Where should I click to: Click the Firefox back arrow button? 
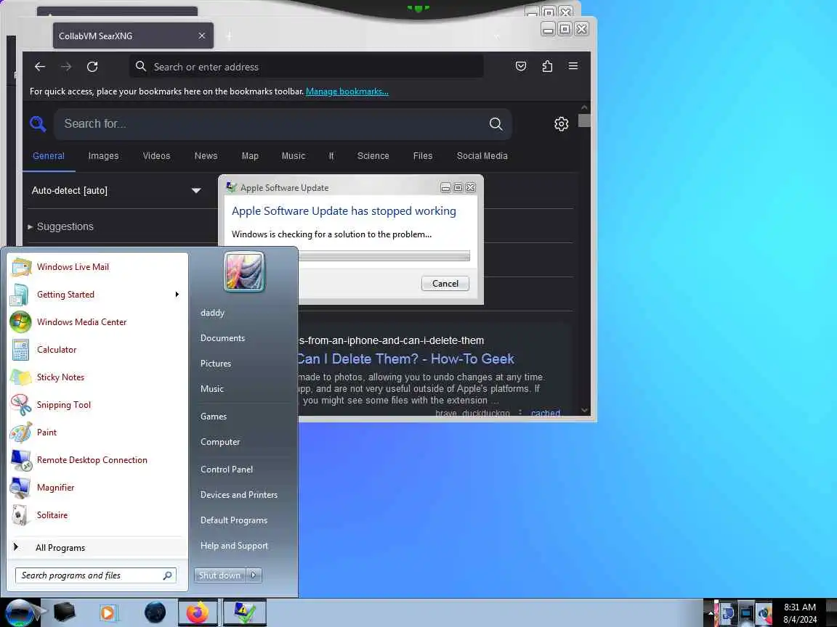tap(40, 67)
